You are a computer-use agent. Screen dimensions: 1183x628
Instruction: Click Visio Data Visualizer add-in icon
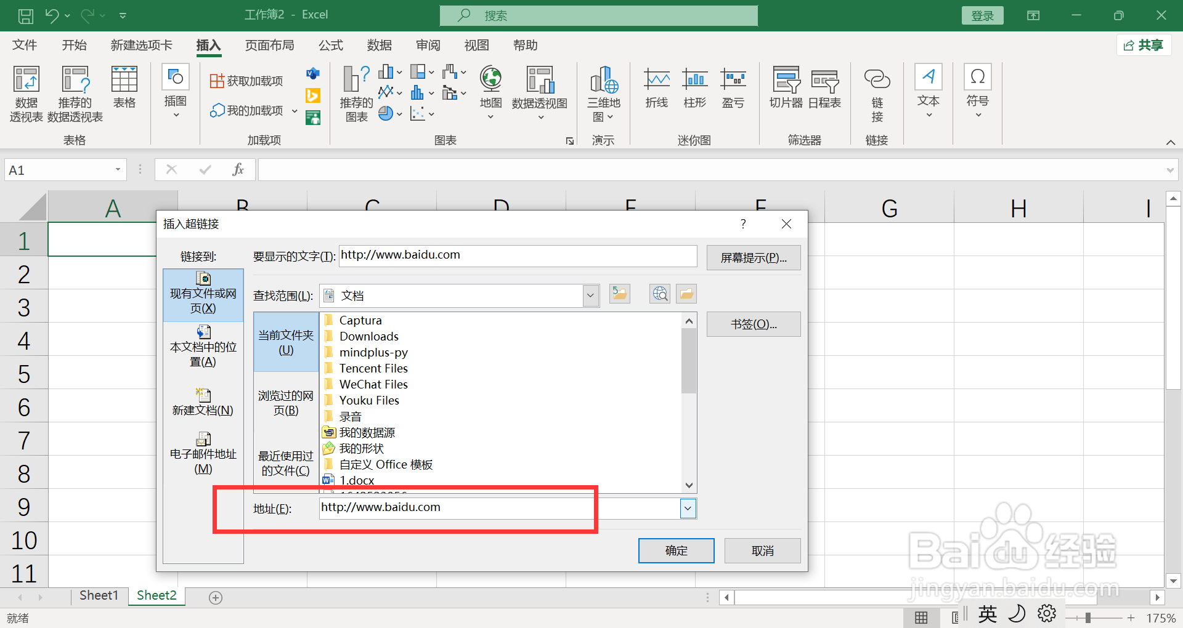tap(313, 74)
